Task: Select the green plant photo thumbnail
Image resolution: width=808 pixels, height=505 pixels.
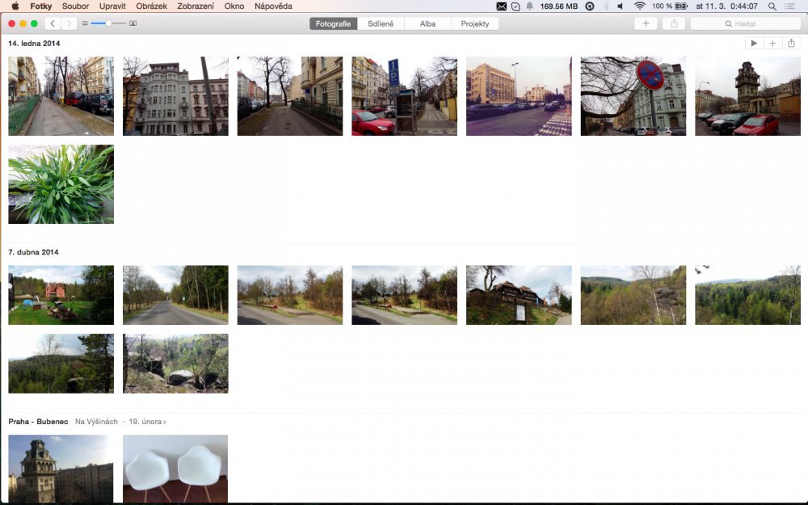Action: coord(61,183)
